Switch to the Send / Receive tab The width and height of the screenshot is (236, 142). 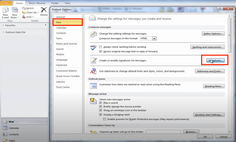pyautogui.click(x=37, y=3)
